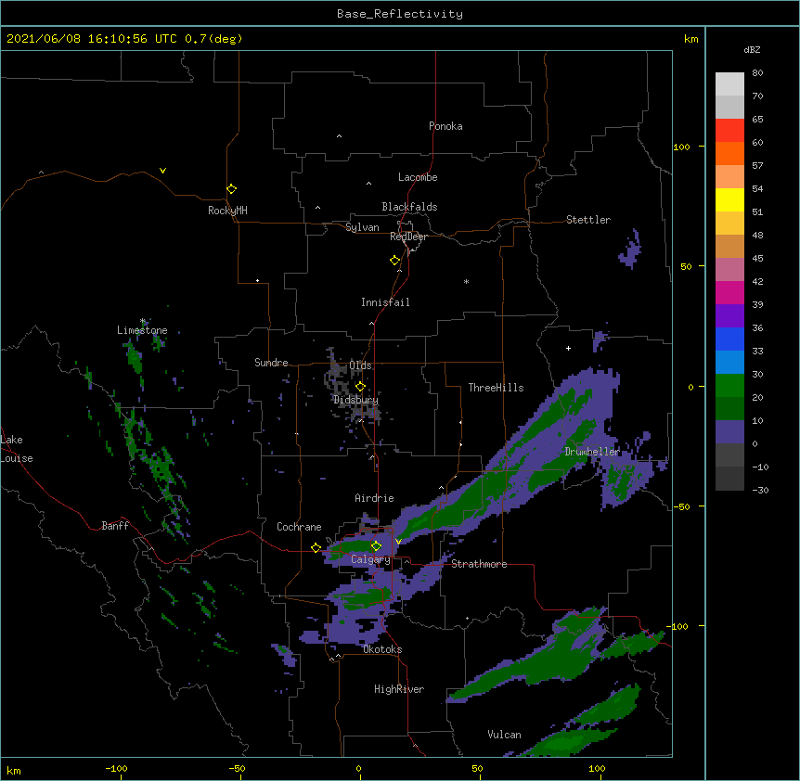
Task: Click the ThreeHills label
Action: 496,388
